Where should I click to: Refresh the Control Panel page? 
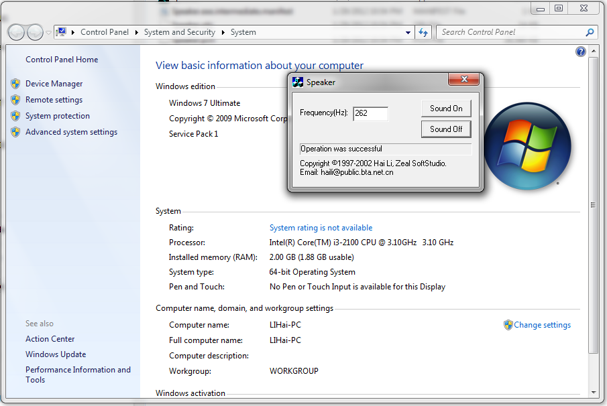tap(423, 32)
